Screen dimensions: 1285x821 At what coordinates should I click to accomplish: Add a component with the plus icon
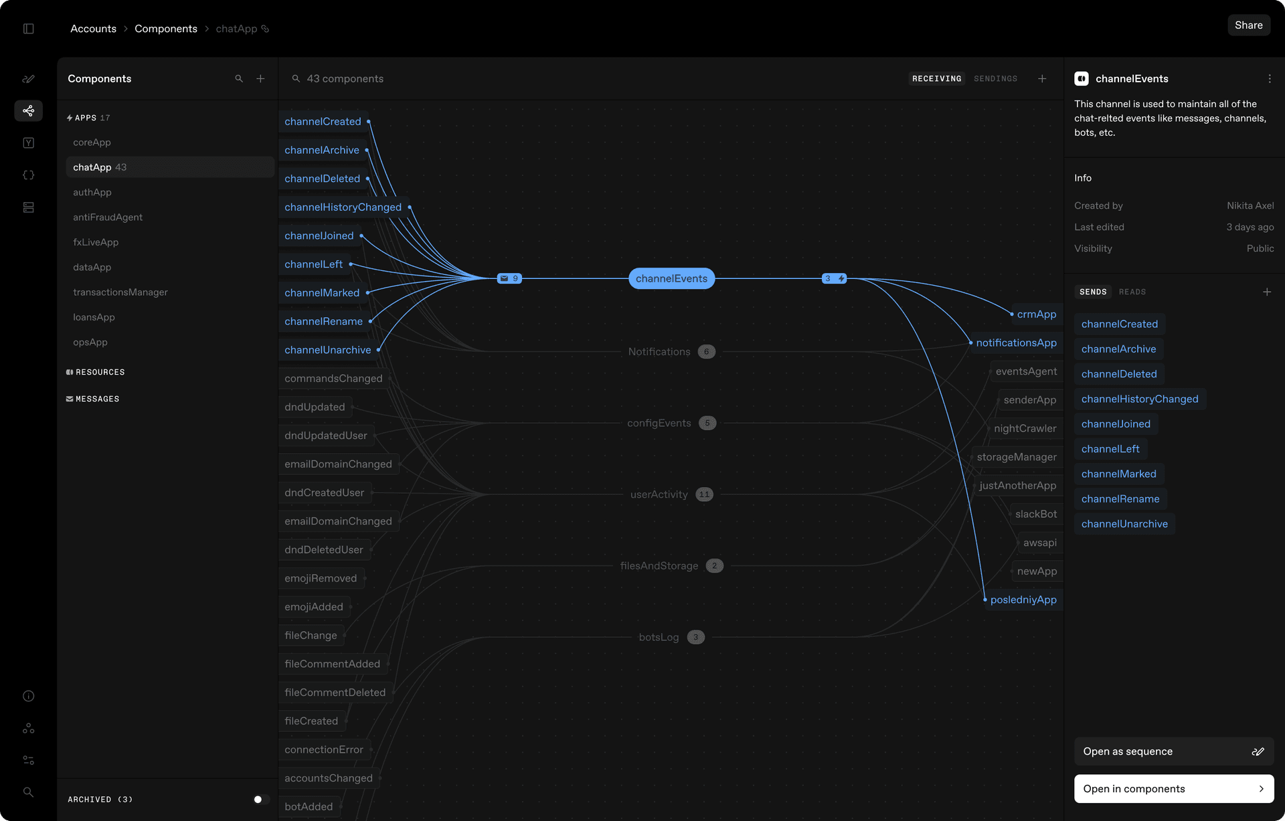[260, 78]
